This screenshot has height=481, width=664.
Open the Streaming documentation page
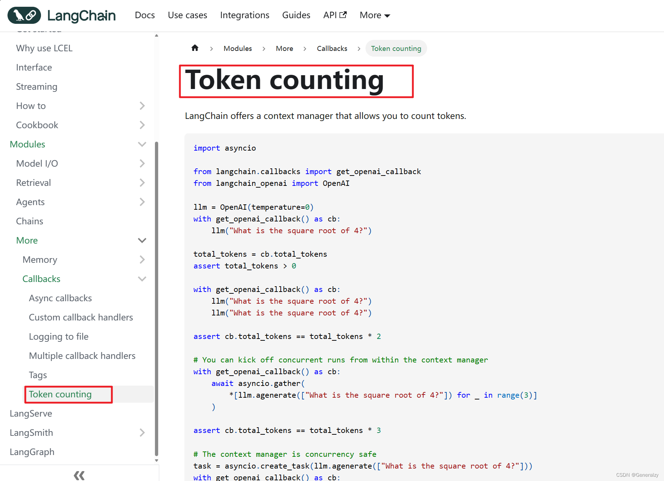click(36, 86)
